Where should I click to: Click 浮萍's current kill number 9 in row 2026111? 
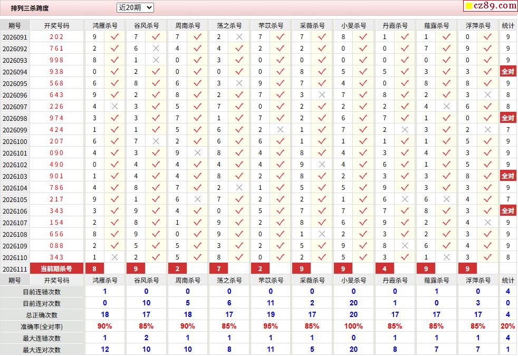pyautogui.click(x=467, y=269)
